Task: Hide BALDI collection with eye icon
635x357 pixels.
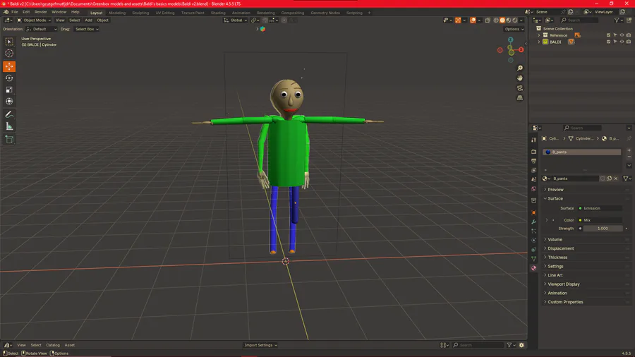Action: tap(622, 42)
